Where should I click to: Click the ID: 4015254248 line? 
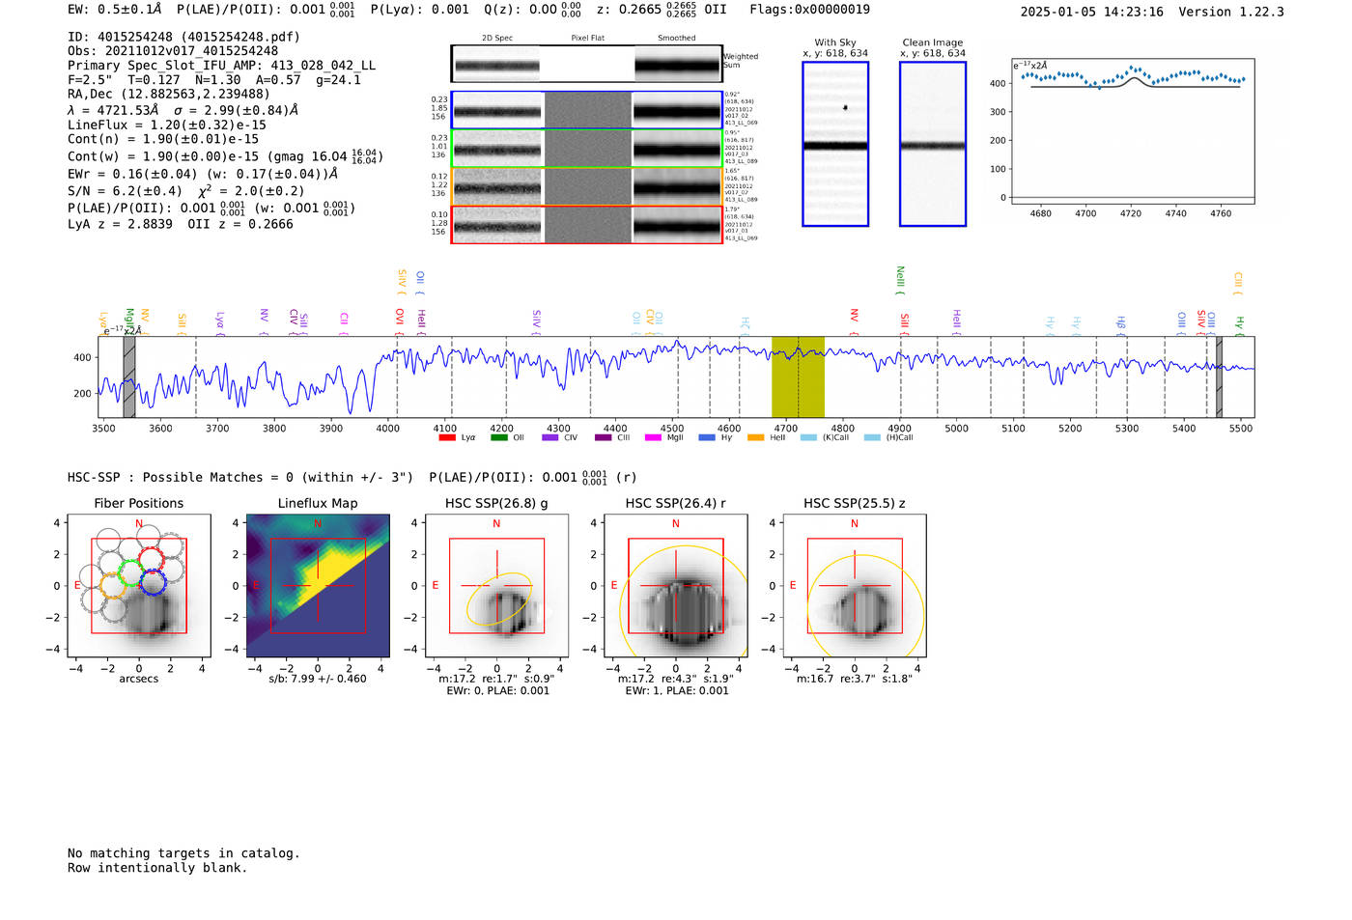(183, 37)
